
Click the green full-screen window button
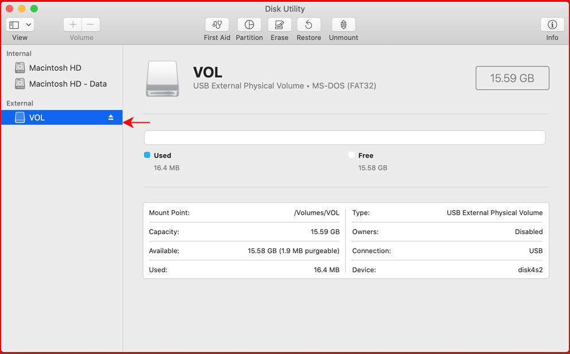(x=34, y=9)
